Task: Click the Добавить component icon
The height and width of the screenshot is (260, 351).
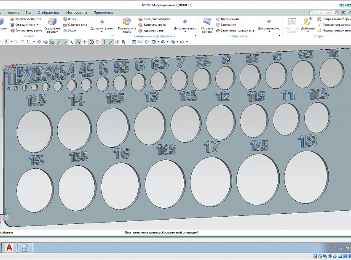Action: pyautogui.click(x=308, y=22)
